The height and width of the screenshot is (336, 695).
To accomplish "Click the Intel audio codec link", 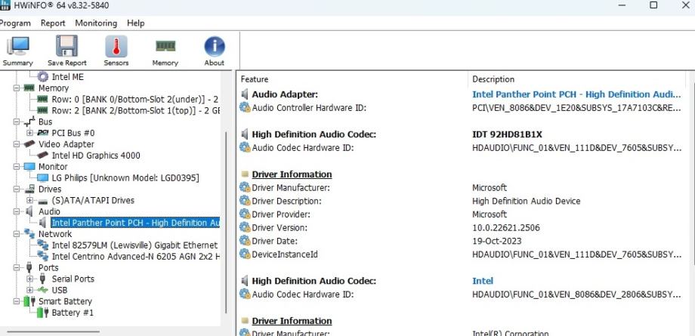I will pos(483,281).
